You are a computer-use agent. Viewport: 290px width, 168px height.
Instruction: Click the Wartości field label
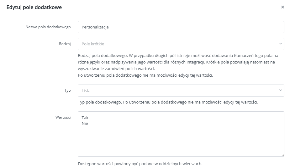click(x=63, y=117)
